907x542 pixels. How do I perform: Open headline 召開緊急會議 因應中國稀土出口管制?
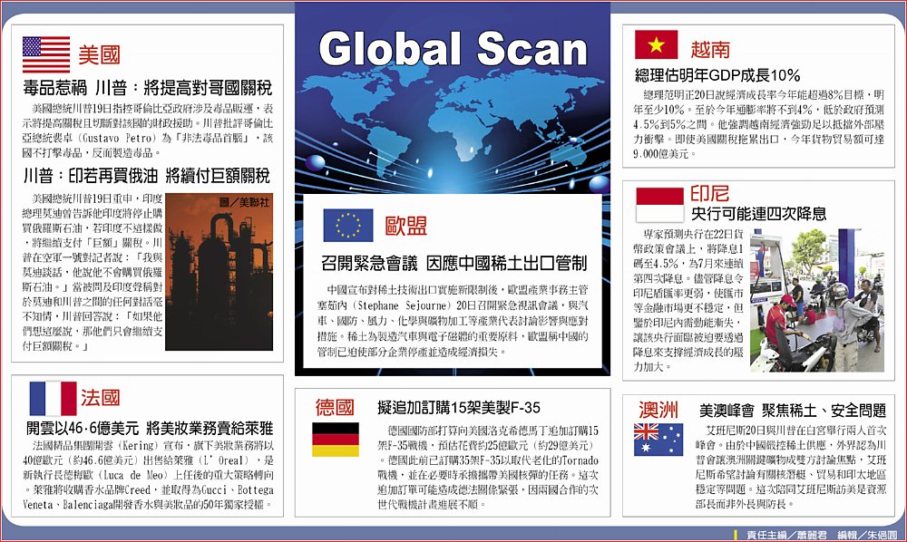click(453, 264)
